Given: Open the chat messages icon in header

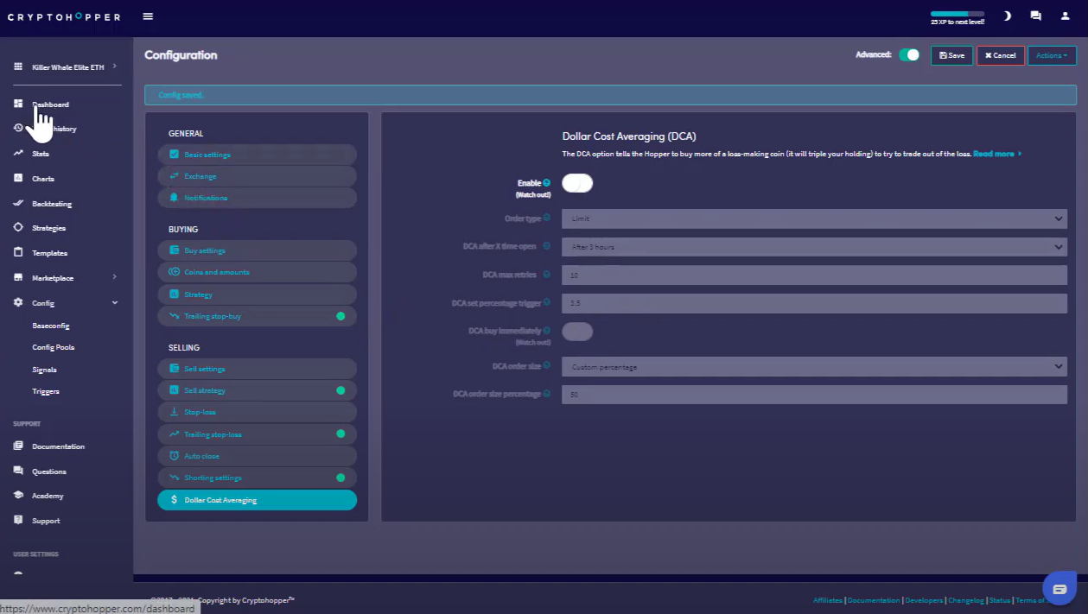Looking at the screenshot, I should 1035,16.
